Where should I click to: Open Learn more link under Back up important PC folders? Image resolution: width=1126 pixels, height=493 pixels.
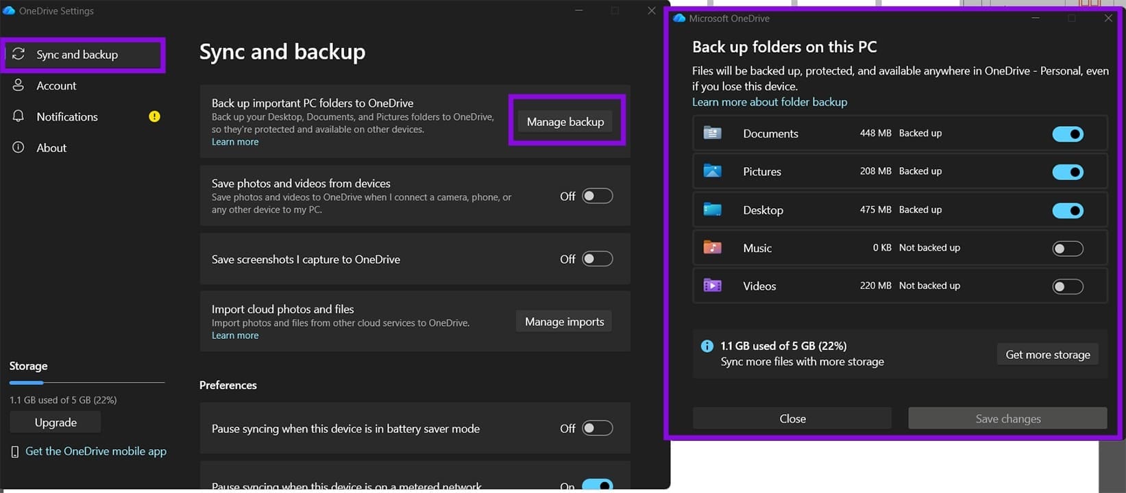pyautogui.click(x=235, y=142)
